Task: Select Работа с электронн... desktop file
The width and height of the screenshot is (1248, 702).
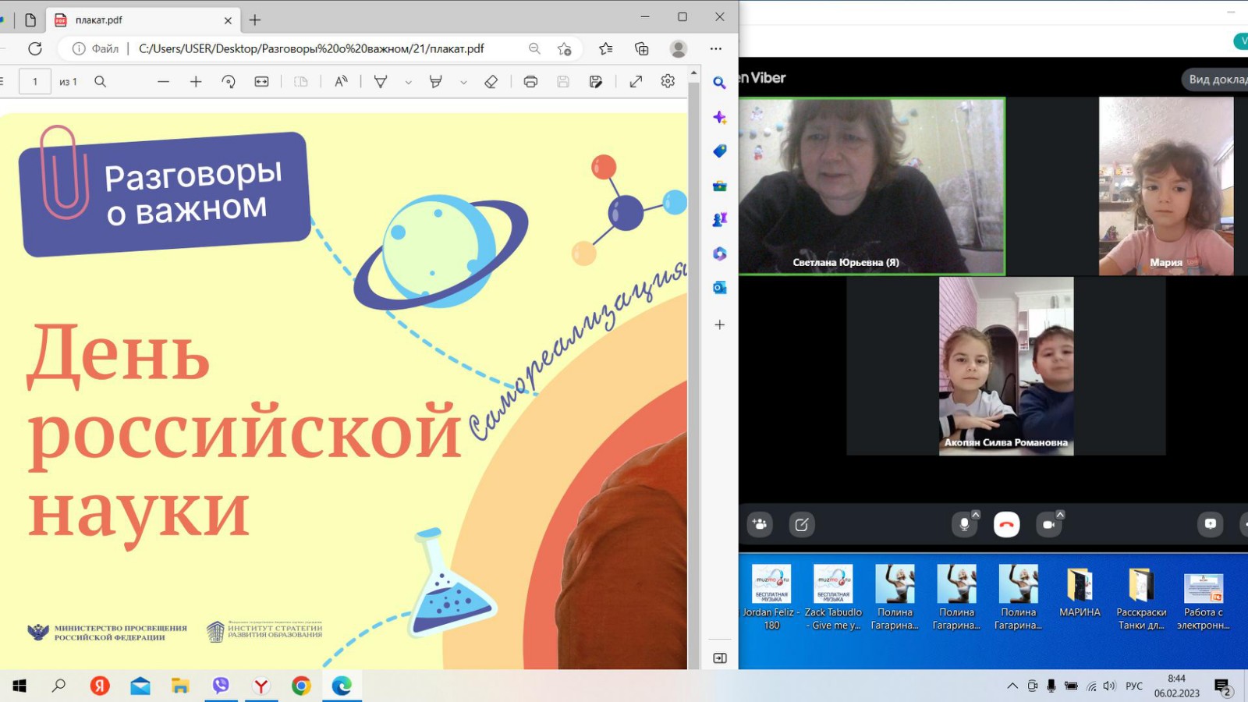Action: pos(1204,597)
